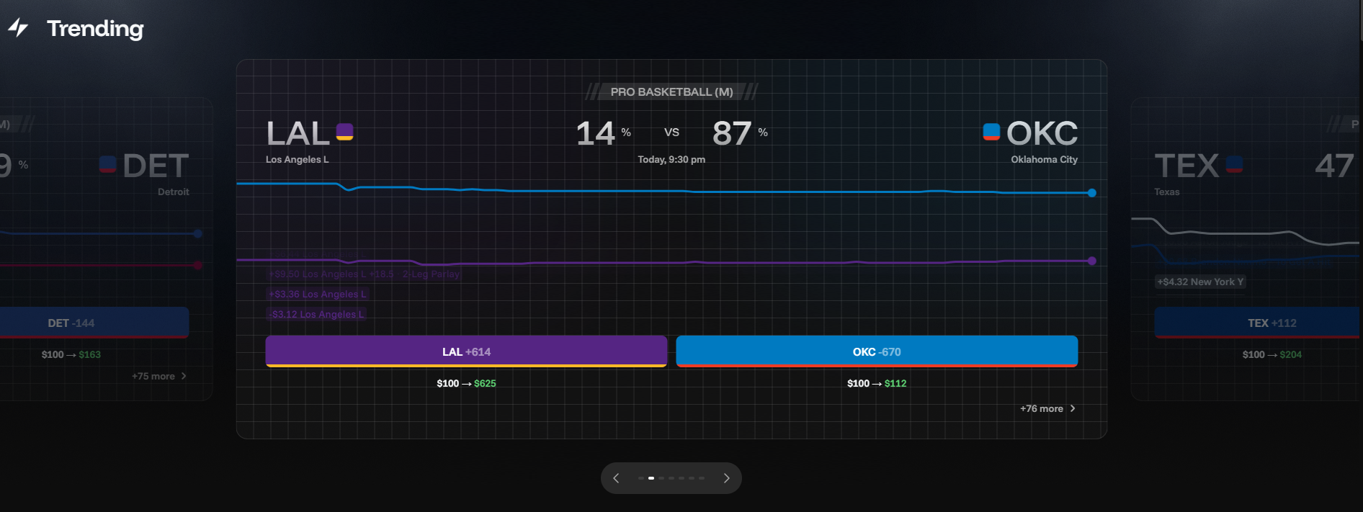1363x512 pixels.
Task: Select the LAL team abbreviation
Action: click(x=298, y=133)
